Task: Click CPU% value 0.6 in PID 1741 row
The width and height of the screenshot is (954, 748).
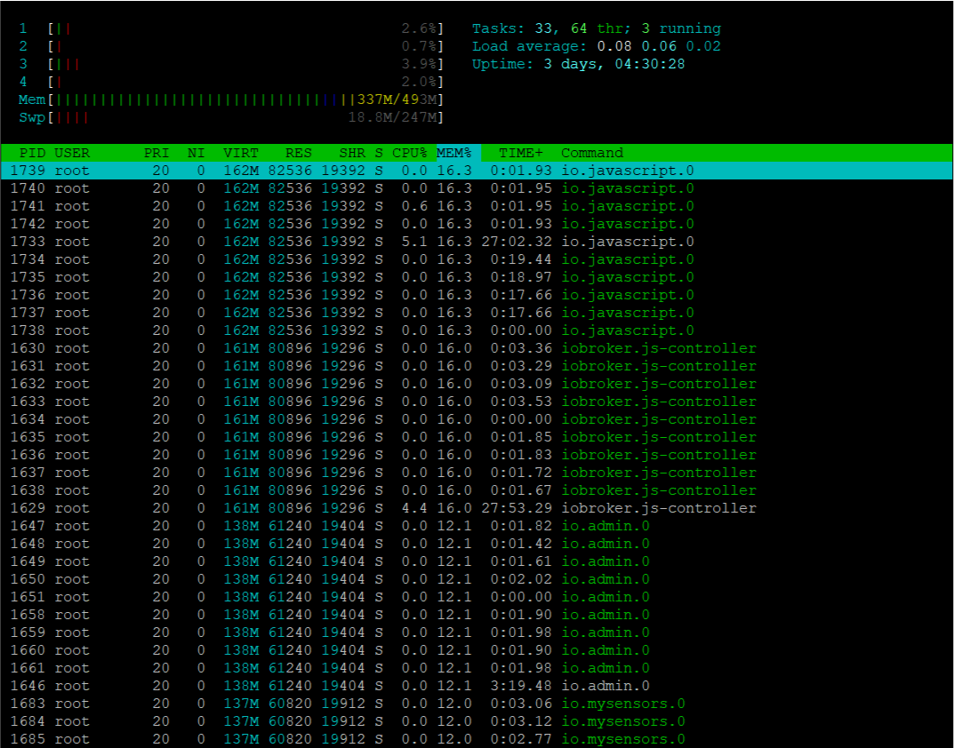Action: pyautogui.click(x=414, y=206)
